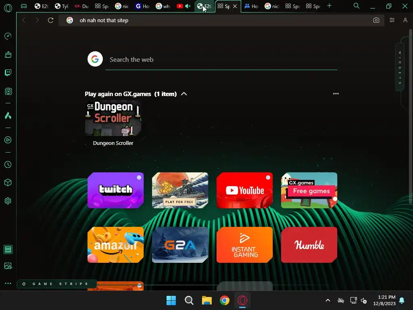
Task: Open GX Cleaner broom icon
Action: 8,54
